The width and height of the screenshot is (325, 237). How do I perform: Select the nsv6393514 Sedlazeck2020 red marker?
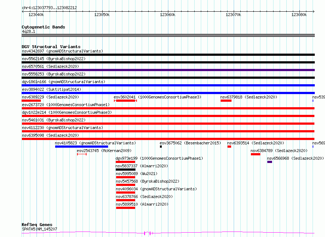point(229,147)
